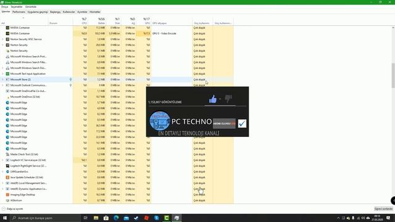
Task: Launch Microsoft Edge from the taskbar
Action: (116, 218)
